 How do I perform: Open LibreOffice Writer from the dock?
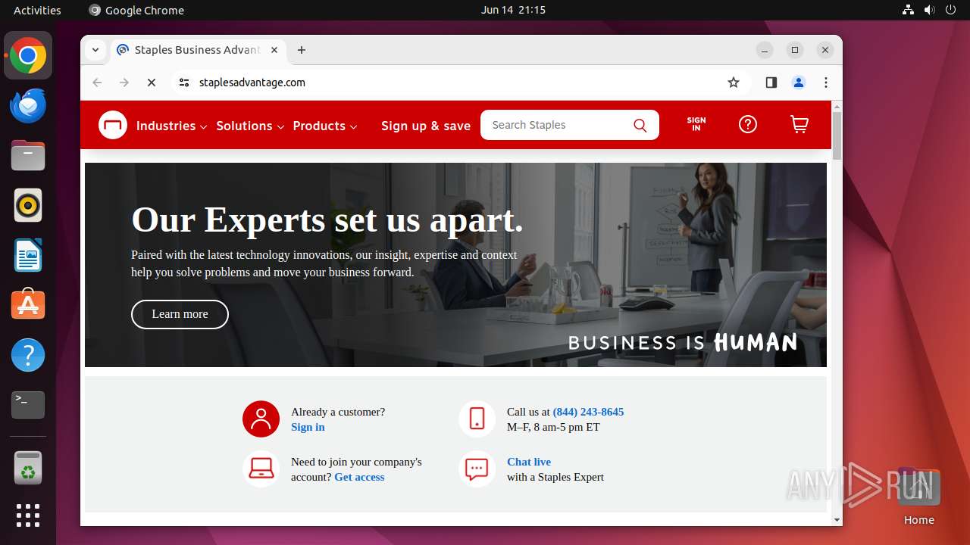tap(28, 255)
